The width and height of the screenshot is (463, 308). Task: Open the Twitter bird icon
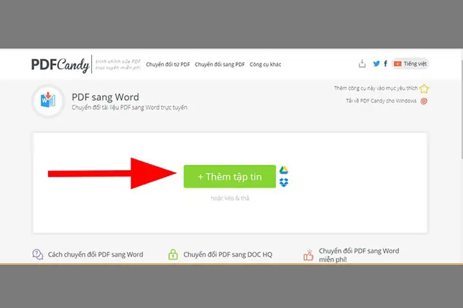[376, 64]
